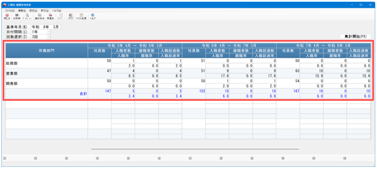The height and width of the screenshot is (169, 377).
Task: Open the タイトル変更 title change toolbar icon
Action: [x=81, y=16]
